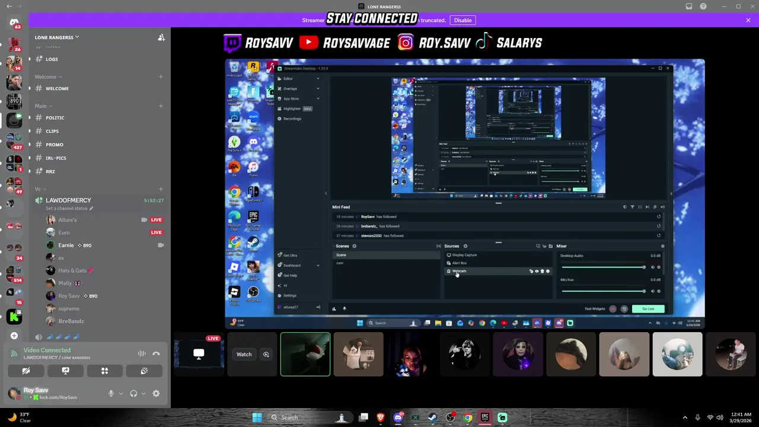Click the Watch stream button
The height and width of the screenshot is (427, 759).
tap(244, 355)
